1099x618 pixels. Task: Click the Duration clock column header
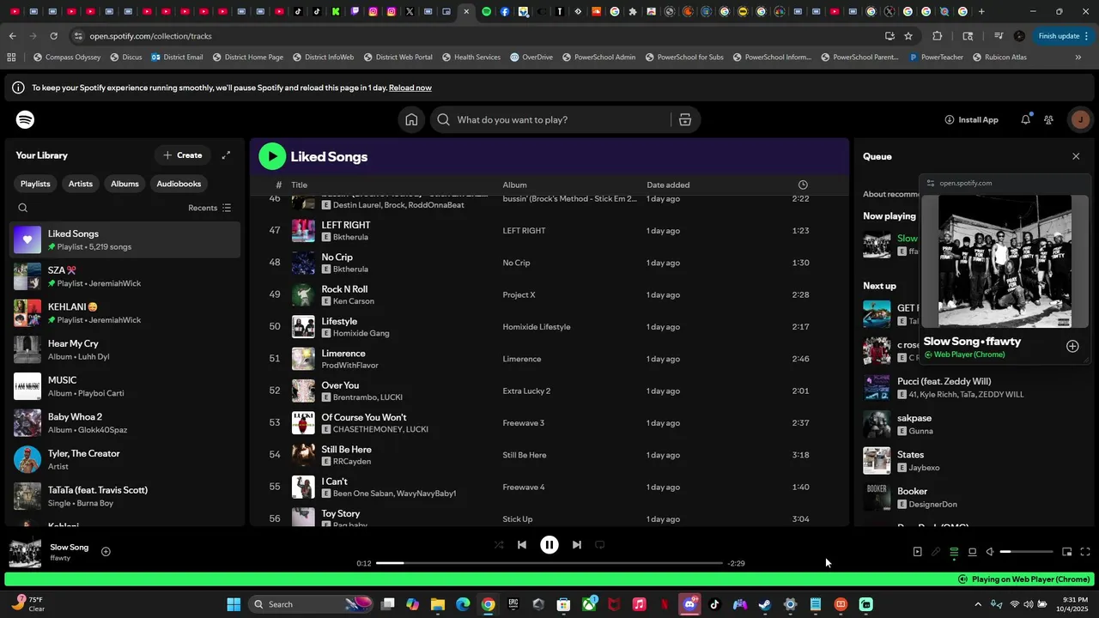(803, 185)
